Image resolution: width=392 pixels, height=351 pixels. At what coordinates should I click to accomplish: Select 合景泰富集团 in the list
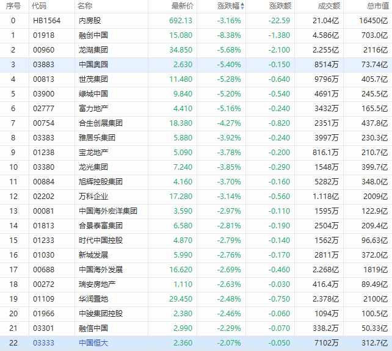pyautogui.click(x=101, y=226)
